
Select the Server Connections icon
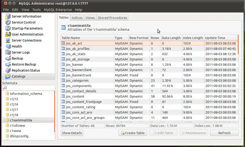click(8, 40)
